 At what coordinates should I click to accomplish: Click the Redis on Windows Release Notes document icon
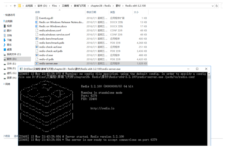click(x=37, y=22)
